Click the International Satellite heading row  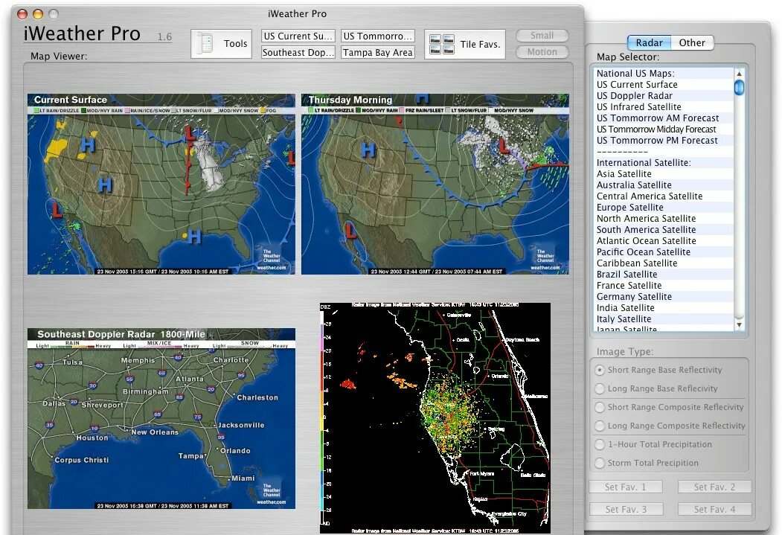click(663, 162)
